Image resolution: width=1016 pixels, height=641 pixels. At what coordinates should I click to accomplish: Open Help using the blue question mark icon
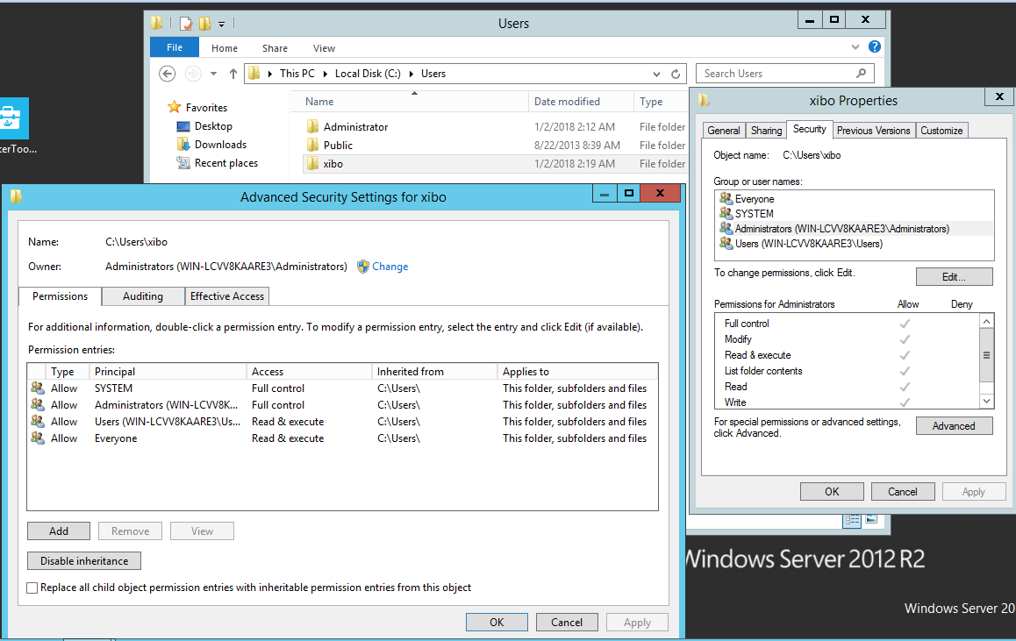click(x=874, y=46)
